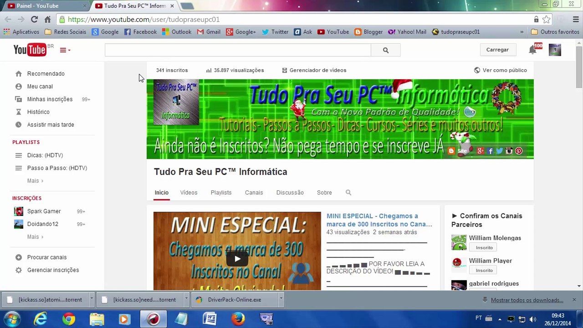583x328 pixels.
Task: Click Ver como público
Action: point(501,70)
